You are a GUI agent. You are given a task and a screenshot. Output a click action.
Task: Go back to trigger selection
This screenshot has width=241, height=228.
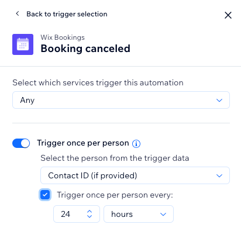[67, 14]
